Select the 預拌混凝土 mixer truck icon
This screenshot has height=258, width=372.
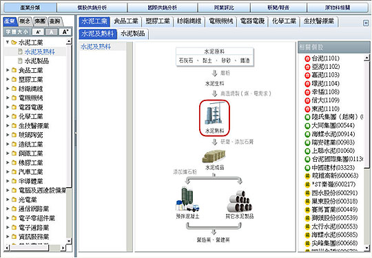tap(187, 199)
